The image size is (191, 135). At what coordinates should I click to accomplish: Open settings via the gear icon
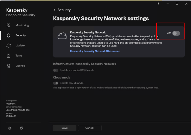(10, 128)
